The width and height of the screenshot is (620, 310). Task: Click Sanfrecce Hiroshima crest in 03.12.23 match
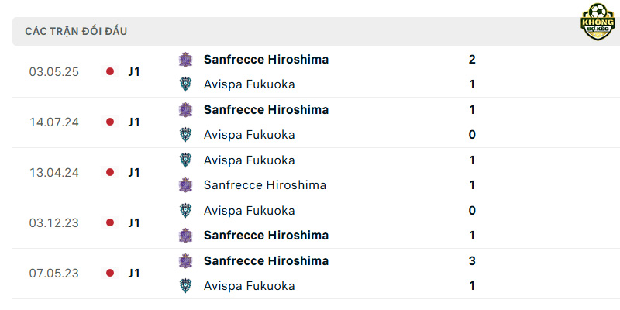(185, 236)
